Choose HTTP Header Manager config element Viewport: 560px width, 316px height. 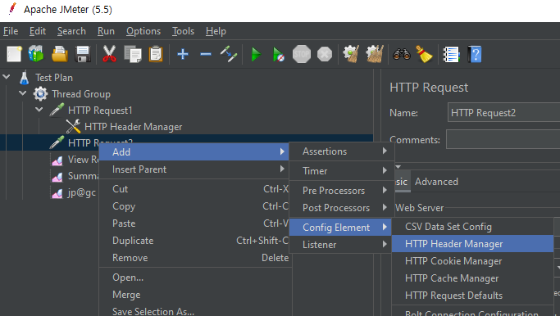(472, 244)
